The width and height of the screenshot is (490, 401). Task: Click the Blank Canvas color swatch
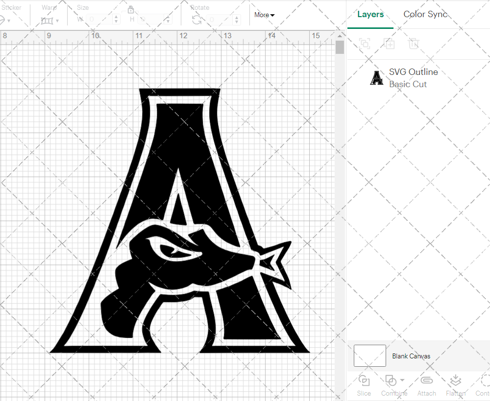point(369,356)
